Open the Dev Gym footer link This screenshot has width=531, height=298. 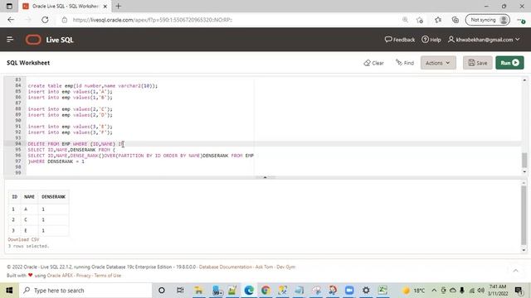point(285,267)
